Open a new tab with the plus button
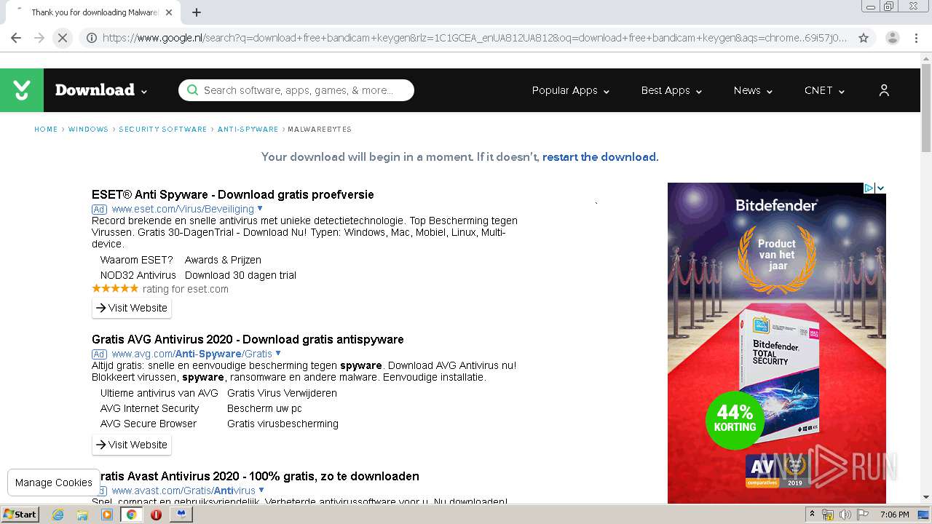 [x=197, y=12]
